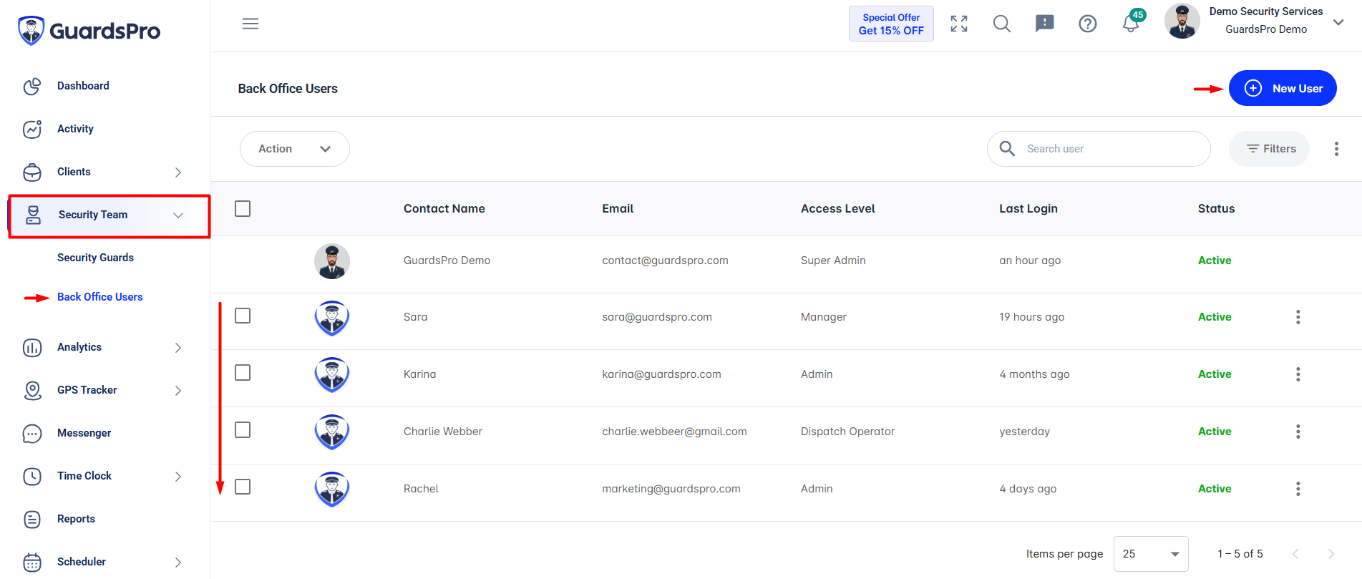Collapse the Security Team chevron
This screenshot has height=579, width=1362.
(x=178, y=215)
